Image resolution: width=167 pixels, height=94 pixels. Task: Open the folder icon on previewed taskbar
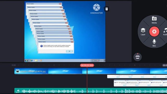[36, 61]
